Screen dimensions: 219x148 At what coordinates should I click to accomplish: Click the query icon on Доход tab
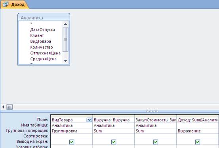[5, 4]
